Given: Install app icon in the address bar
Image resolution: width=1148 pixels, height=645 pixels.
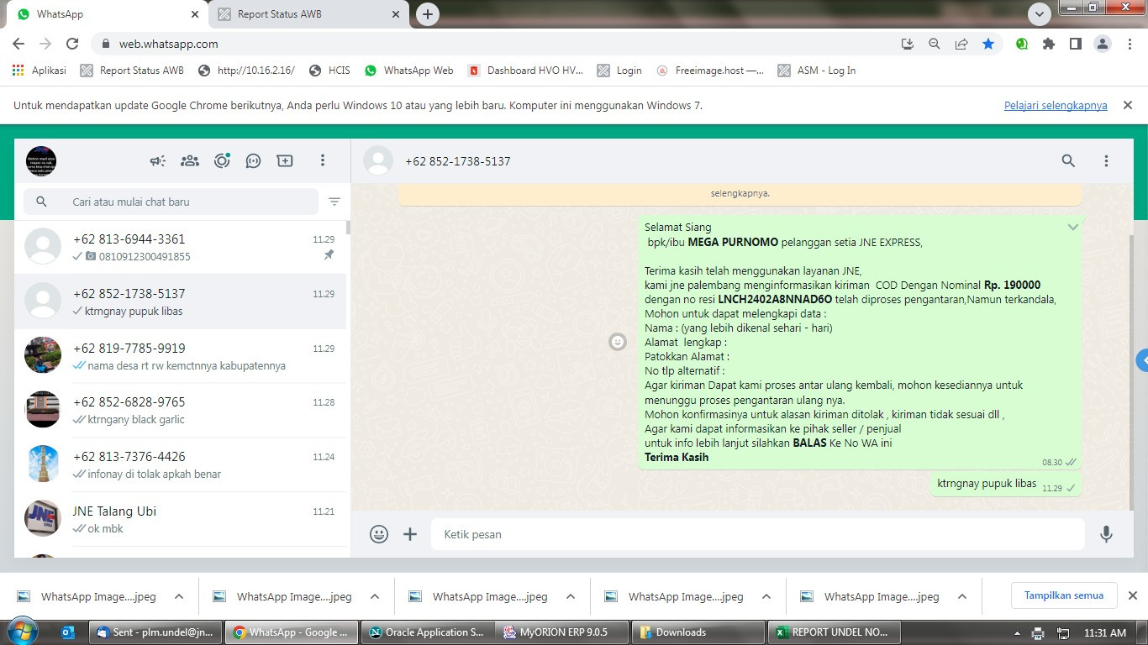Looking at the screenshot, I should [907, 44].
